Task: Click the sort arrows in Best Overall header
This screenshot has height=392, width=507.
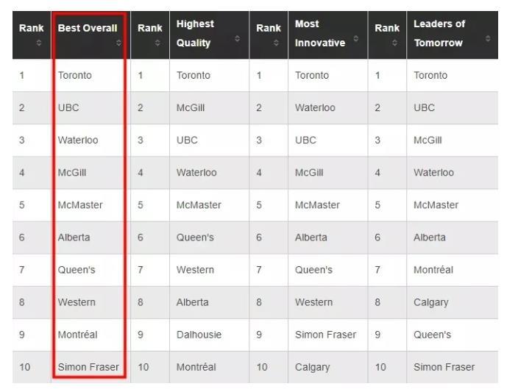Action: point(119,43)
